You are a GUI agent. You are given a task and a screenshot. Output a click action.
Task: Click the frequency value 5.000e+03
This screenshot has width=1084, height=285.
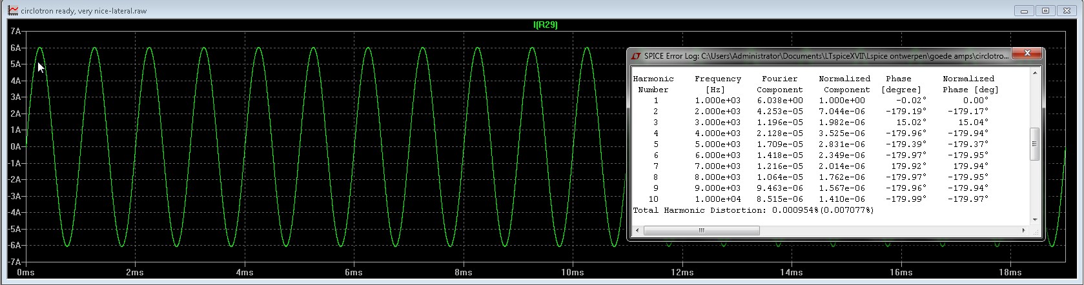[718, 144]
